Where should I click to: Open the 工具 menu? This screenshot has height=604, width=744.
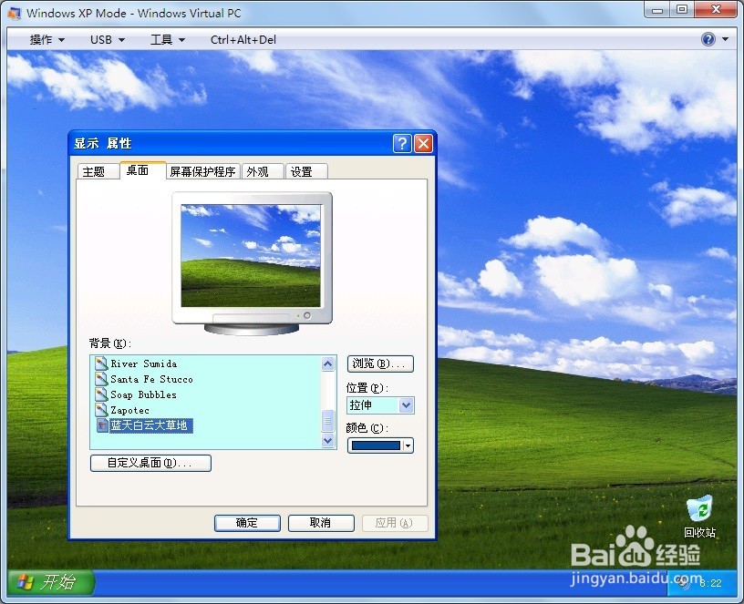point(167,40)
